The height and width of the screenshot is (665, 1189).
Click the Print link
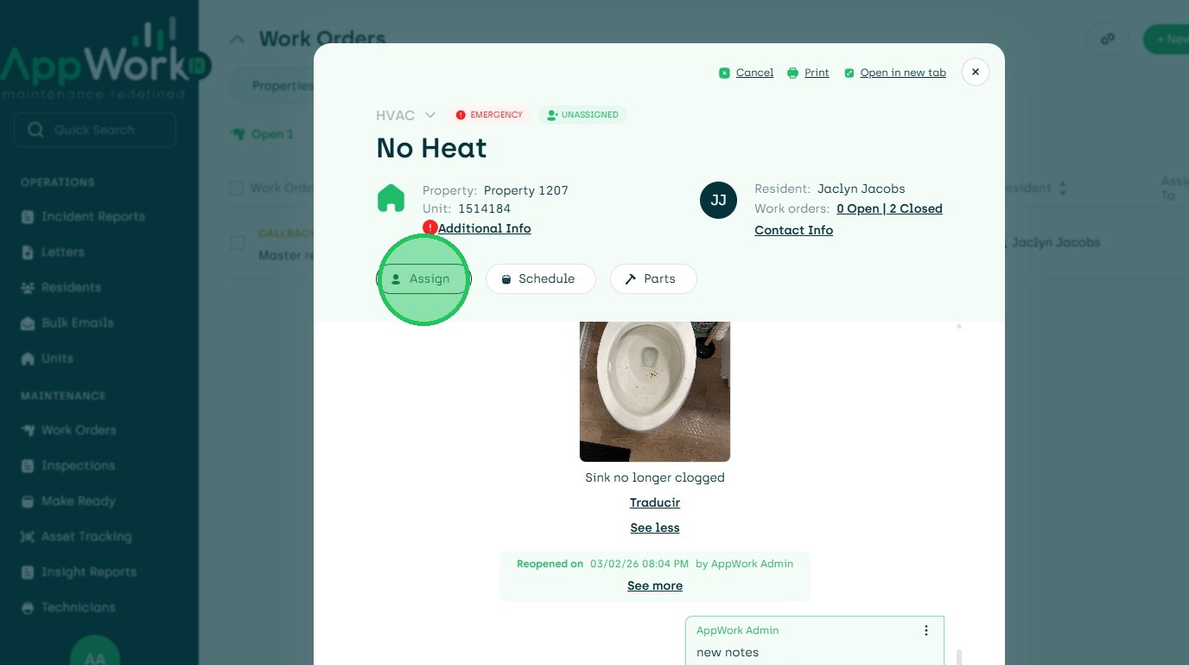[x=808, y=73]
